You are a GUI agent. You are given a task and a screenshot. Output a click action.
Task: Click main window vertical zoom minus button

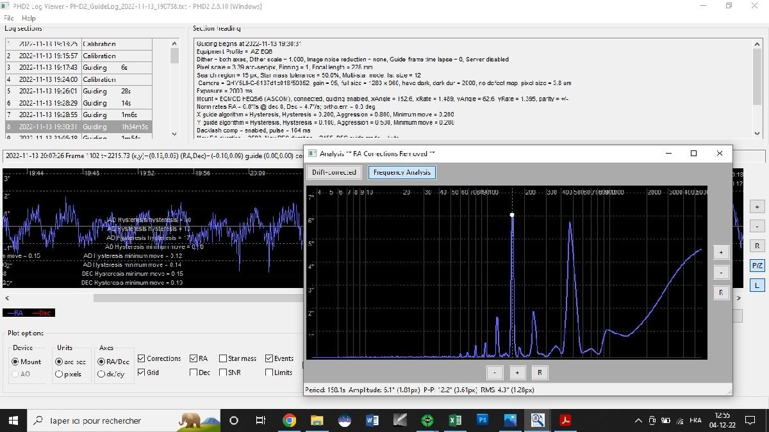757,226
